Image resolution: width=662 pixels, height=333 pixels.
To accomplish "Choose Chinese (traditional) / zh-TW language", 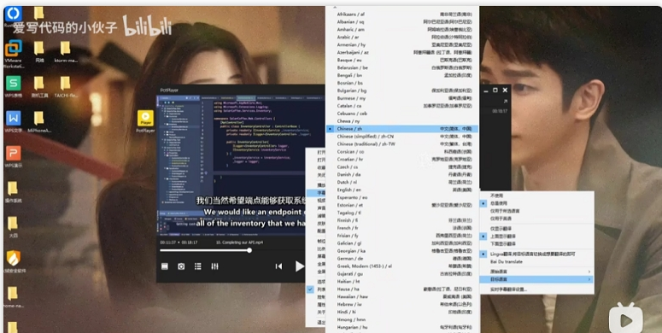I will click(x=402, y=144).
